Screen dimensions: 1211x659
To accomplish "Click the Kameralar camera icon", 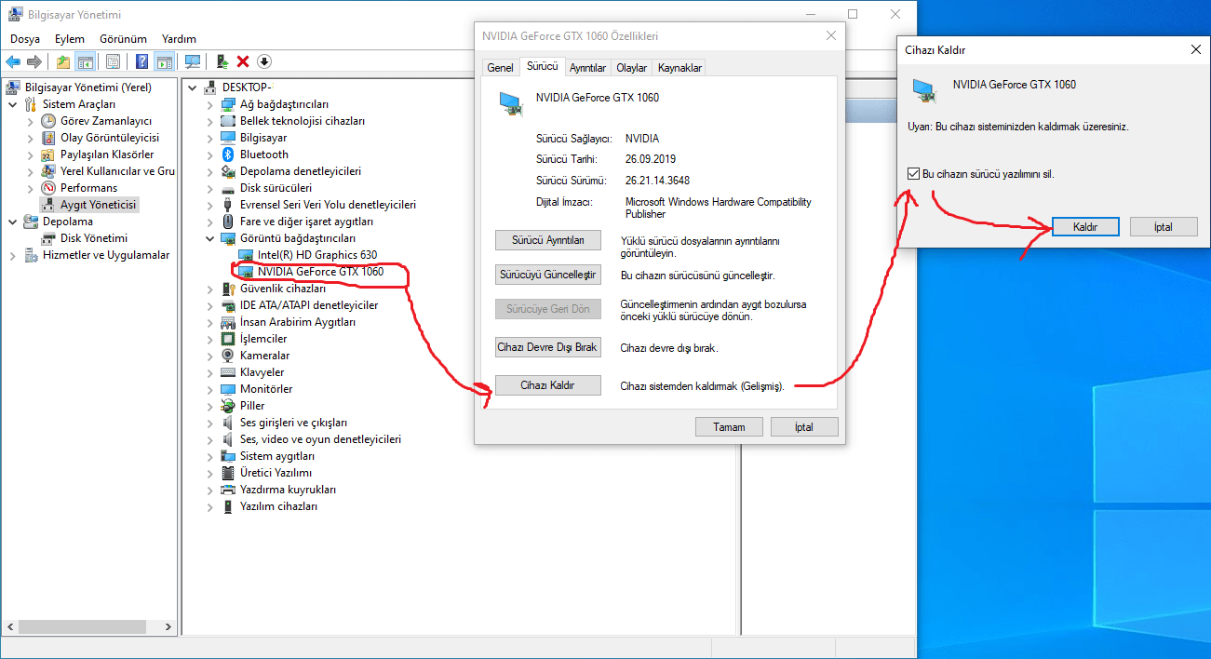I will tap(228, 356).
